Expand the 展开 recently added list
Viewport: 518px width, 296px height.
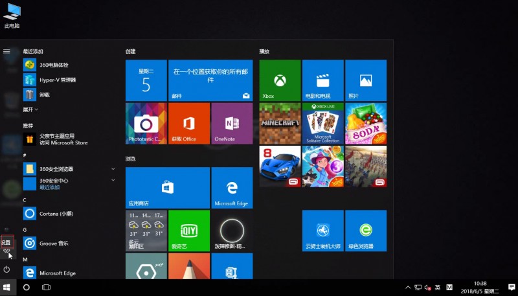tap(30, 109)
